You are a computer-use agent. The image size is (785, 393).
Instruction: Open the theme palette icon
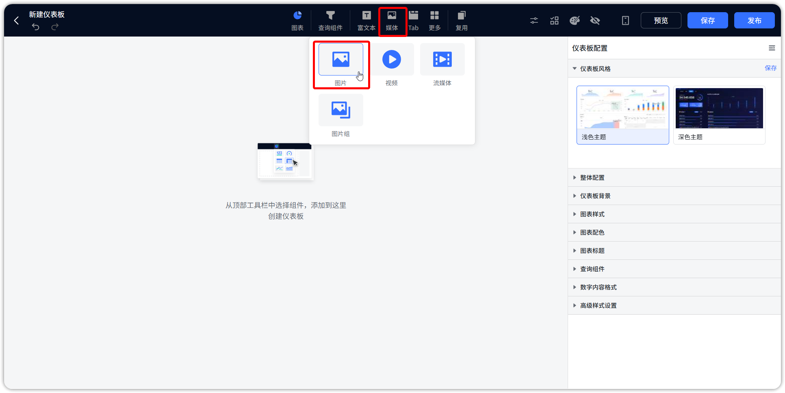(575, 20)
